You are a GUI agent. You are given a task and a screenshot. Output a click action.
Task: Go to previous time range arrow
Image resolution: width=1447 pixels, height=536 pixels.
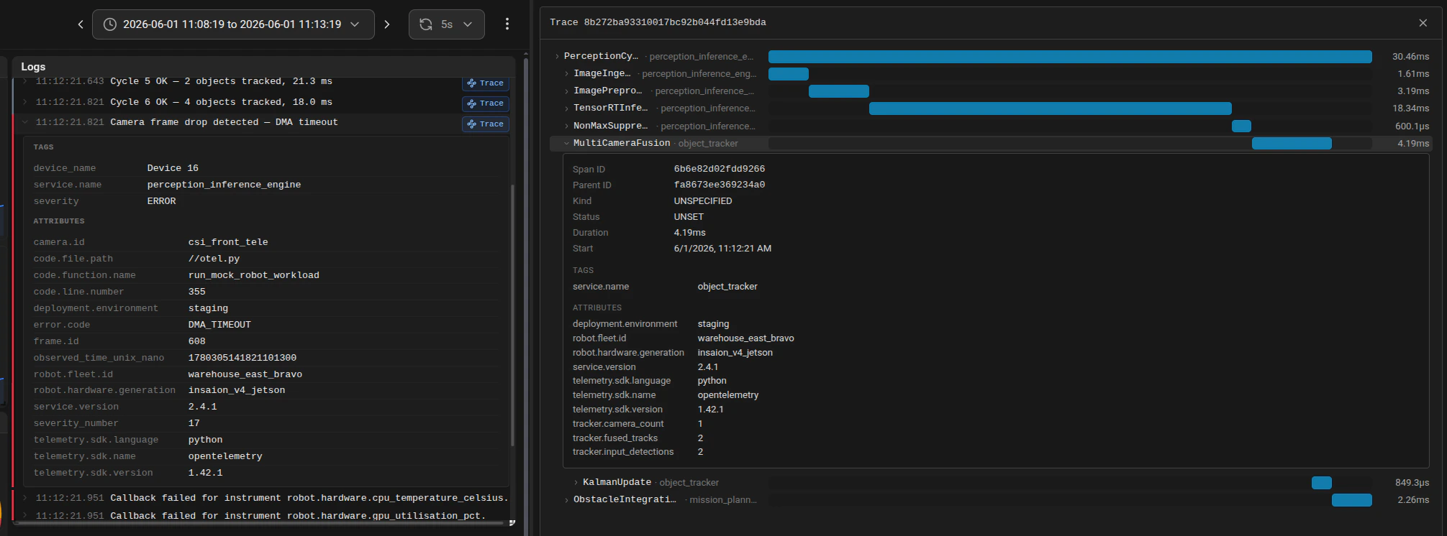click(x=81, y=24)
